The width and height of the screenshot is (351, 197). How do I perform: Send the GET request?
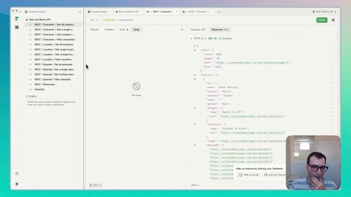[322, 20]
